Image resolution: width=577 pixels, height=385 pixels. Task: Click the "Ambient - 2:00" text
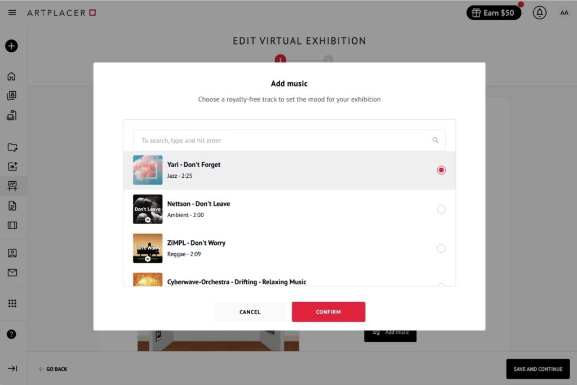(185, 215)
